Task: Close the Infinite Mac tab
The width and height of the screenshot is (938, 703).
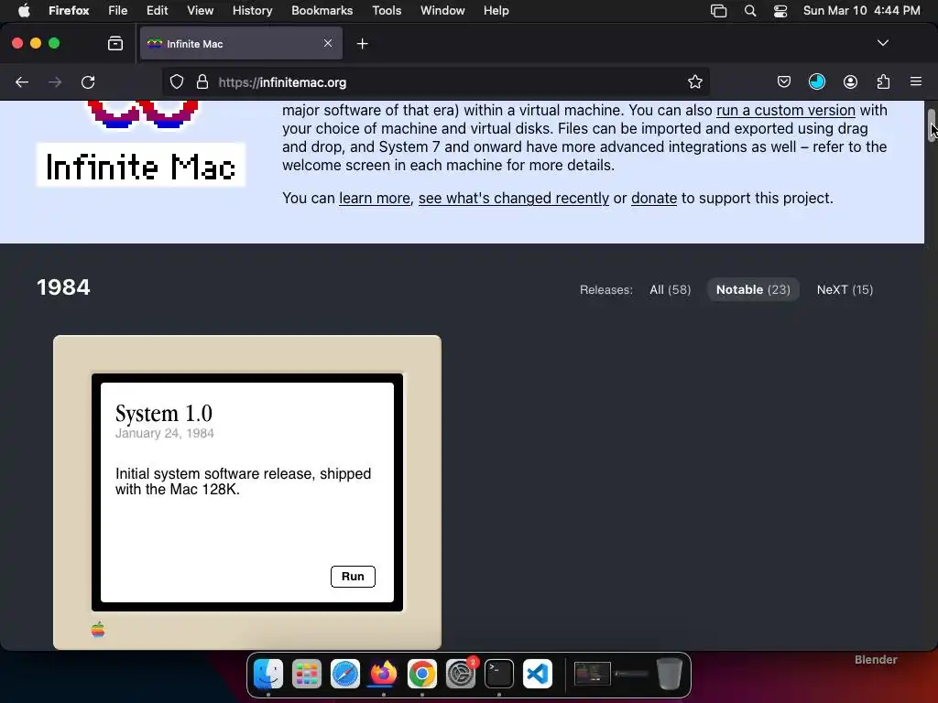Action: 328,43
